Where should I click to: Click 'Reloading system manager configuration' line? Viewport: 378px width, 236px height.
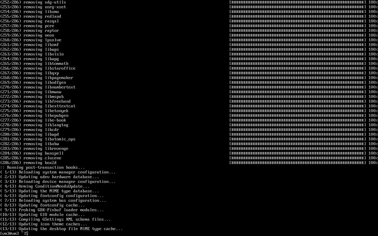coord(58,172)
